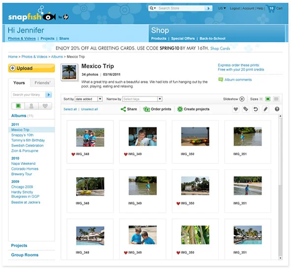This screenshot has height=272, width=295.
Task: Click the Order prints icon
Action: tap(147, 109)
